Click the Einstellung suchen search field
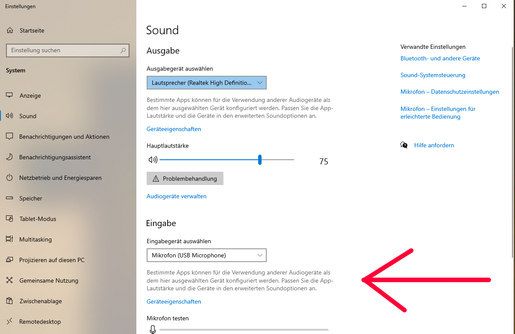 coord(68,50)
